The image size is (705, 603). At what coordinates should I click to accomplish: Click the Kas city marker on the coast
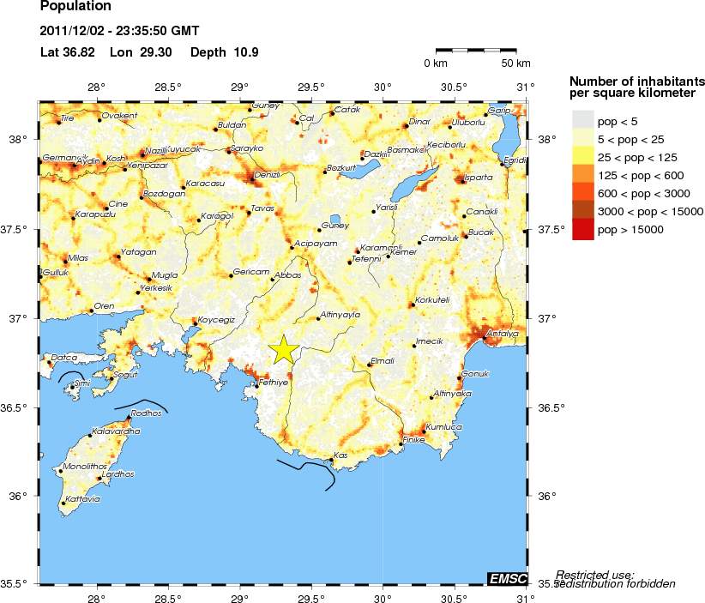click(332, 461)
